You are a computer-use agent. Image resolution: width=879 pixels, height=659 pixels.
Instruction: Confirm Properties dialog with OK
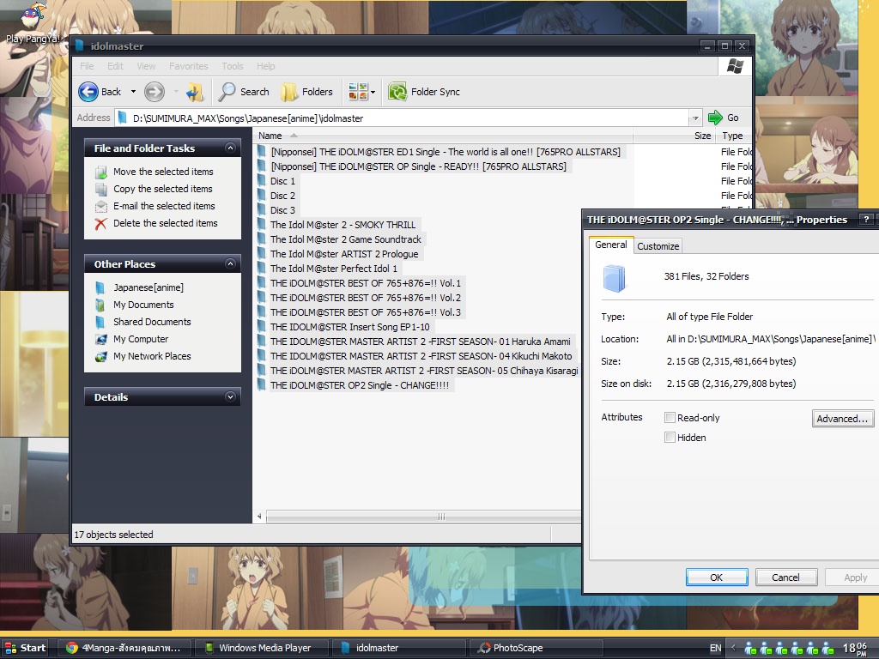[x=717, y=577]
